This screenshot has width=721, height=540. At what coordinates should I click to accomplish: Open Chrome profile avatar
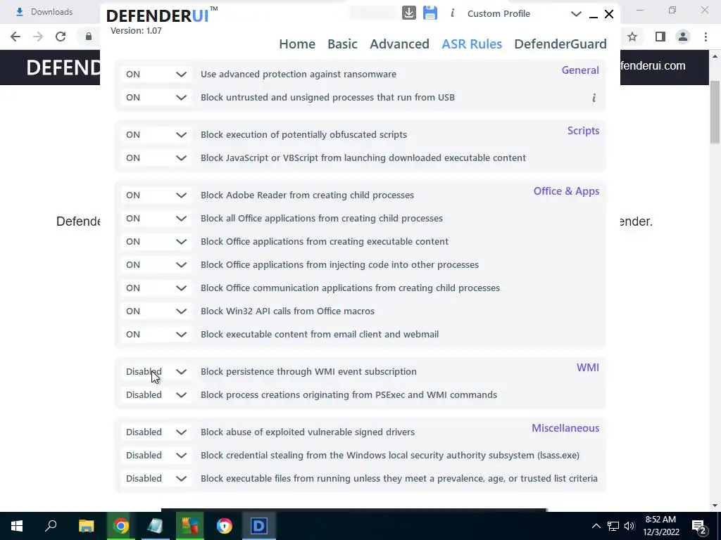pyautogui.click(x=683, y=37)
